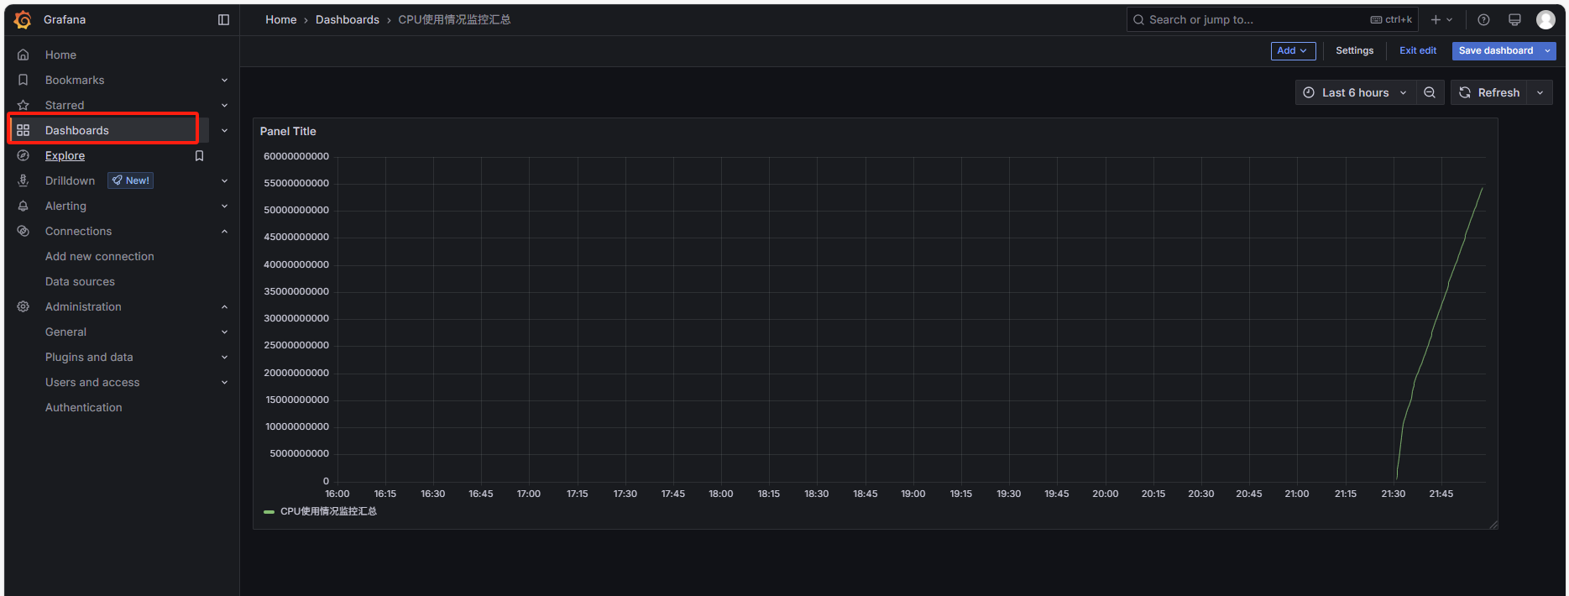This screenshot has width=1569, height=596.
Task: Go to Home in sidebar
Action: (x=60, y=55)
